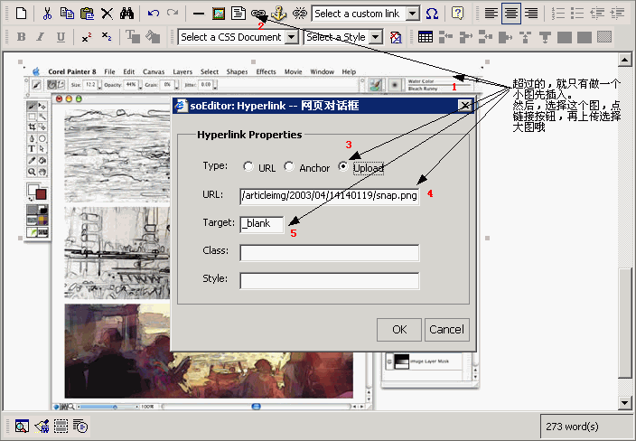The image size is (636, 441).
Task: Click the Target _blank field
Action: point(262,224)
